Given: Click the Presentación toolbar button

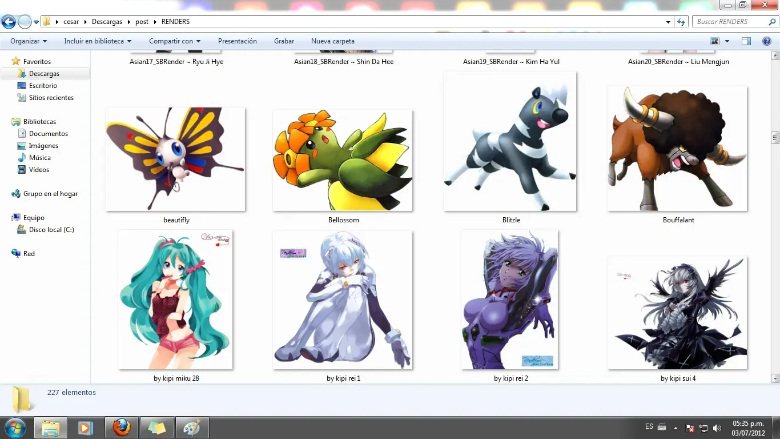Looking at the screenshot, I should [238, 41].
